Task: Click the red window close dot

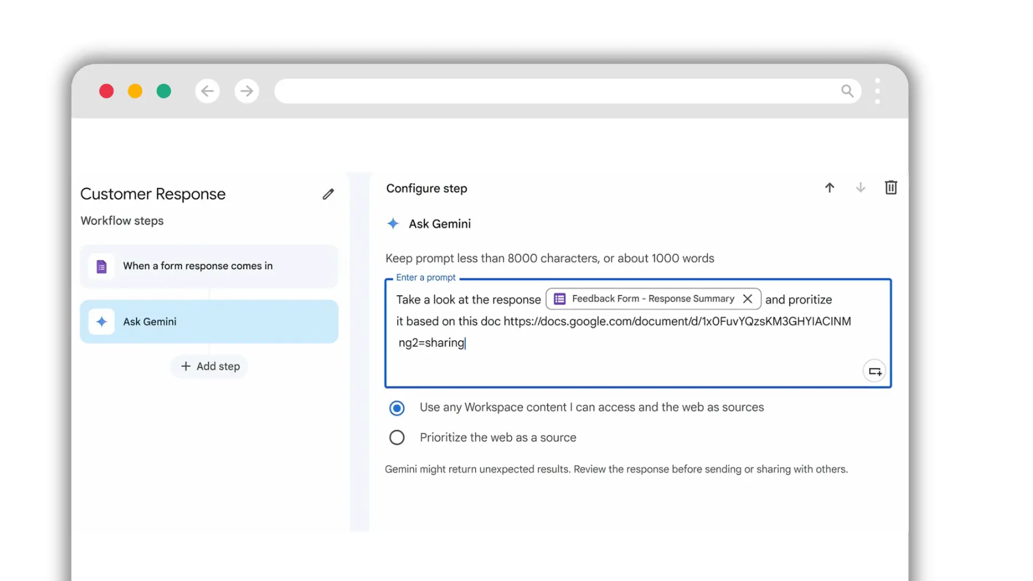Action: click(x=107, y=91)
